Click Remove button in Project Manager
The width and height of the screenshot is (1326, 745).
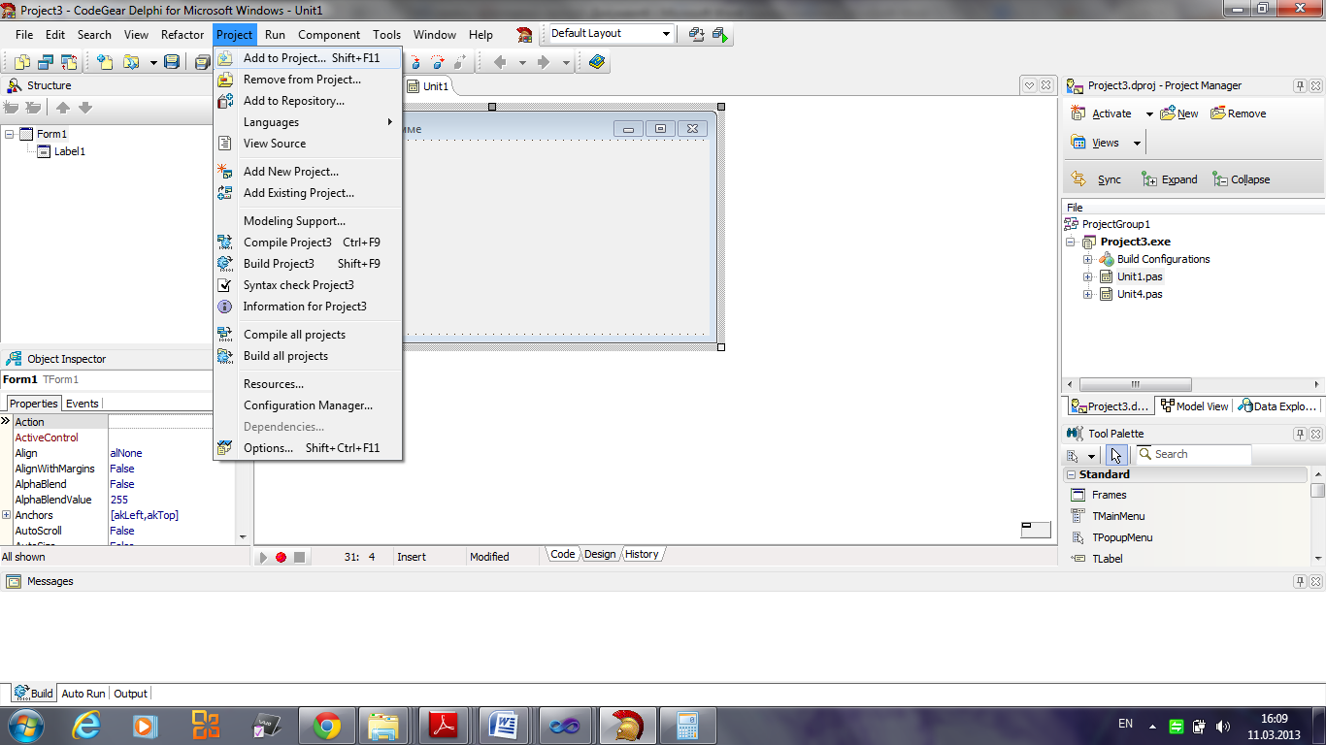point(1239,113)
